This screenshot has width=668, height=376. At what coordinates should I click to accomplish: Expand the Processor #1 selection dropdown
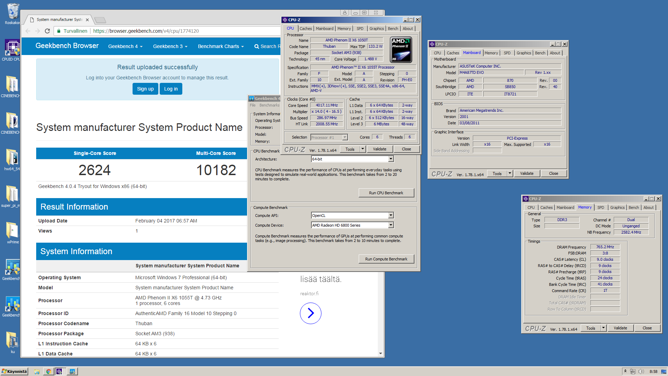[345, 138]
